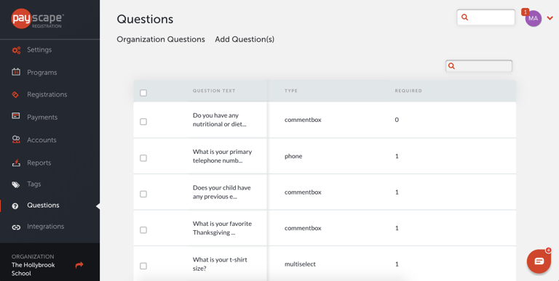Viewport: 559px width, 281px height.
Task: Click commentbox type in nutritional question row
Action: coord(303,120)
